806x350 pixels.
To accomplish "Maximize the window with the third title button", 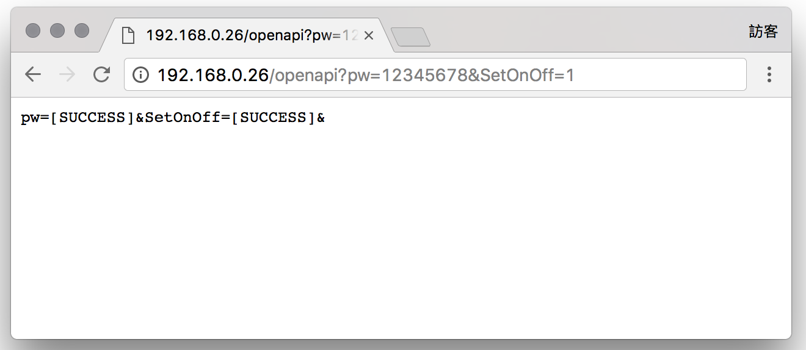I will (82, 30).
